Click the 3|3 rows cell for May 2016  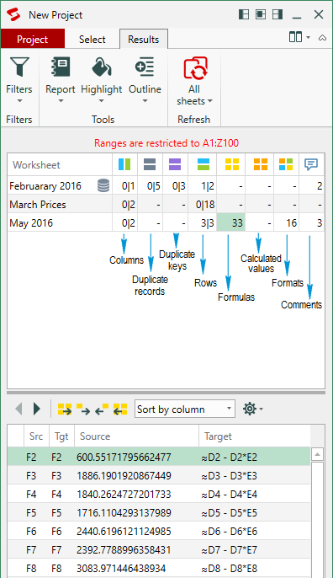[x=203, y=222]
